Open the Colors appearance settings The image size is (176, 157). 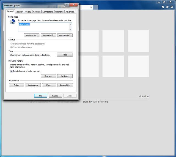[16, 85]
